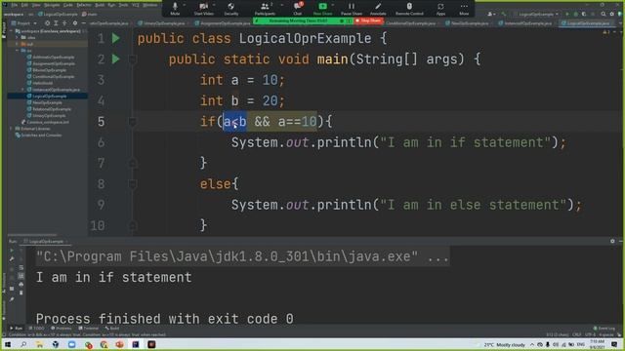The height and width of the screenshot is (351, 625).
Task: Click New Share in Zoom toolbar
Action: point(322,9)
